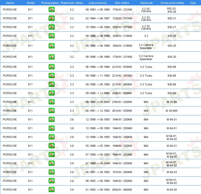This screenshot has width=201, height=194.
Task: Click the fuel icon in the 07.1989 -> 09.1993 row
Action: (51, 154)
